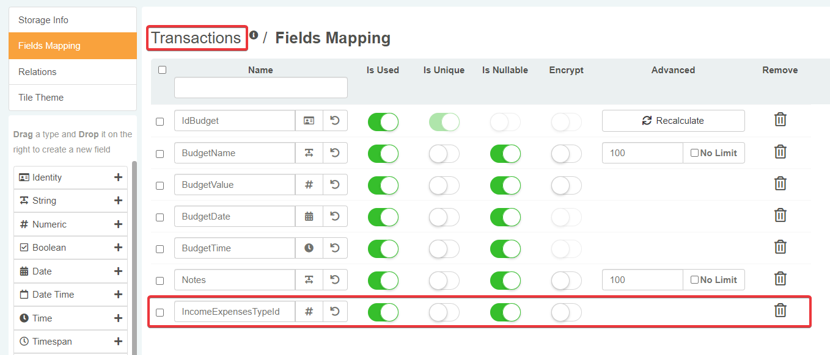
Task: Enable Is Unique for BudgetName
Action: (444, 154)
